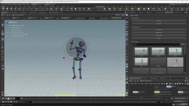The height and width of the screenshot is (106, 189).
Task: Add a Spot Light from the shelf
Action: [110, 9]
